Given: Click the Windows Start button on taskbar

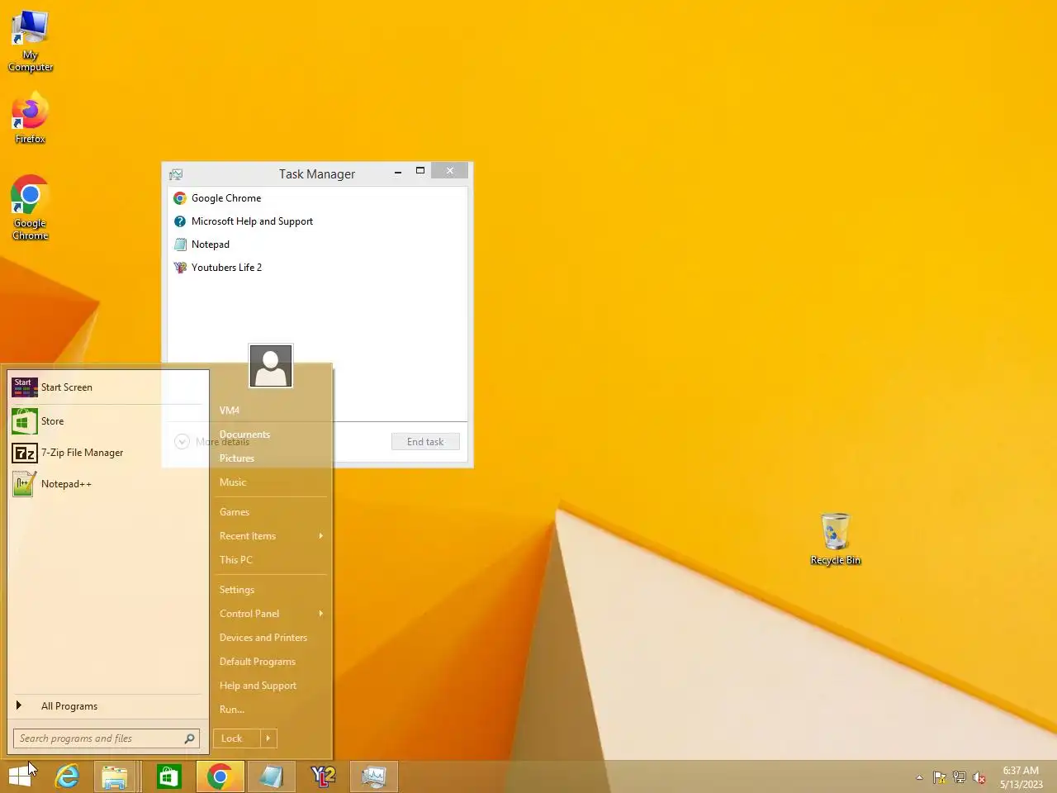Looking at the screenshot, I should click(x=20, y=776).
